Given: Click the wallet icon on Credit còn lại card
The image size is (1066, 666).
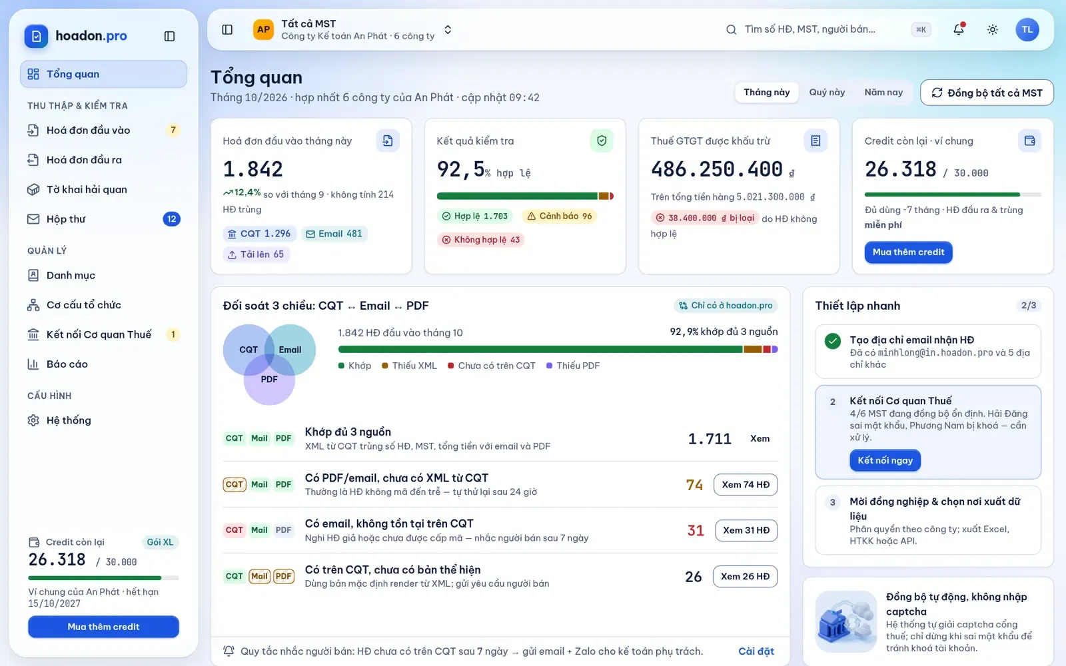Looking at the screenshot, I should click(1029, 141).
